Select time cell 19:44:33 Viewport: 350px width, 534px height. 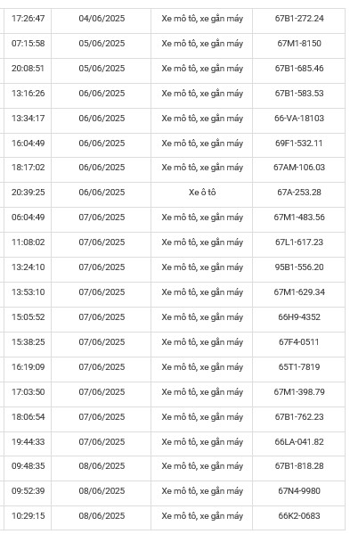28,441
